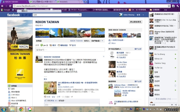
Task: Open the bookmarks folder in the bookmarks bar
Action: [x=155, y=10]
